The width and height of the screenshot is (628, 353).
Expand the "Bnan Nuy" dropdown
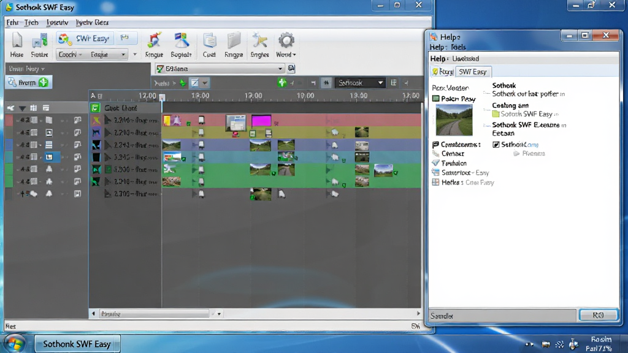click(27, 69)
